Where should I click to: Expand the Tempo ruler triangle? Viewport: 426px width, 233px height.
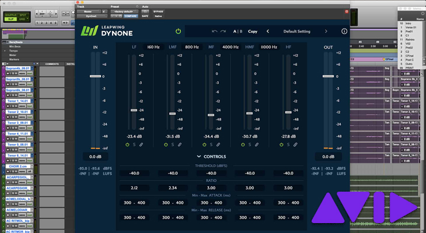pyautogui.click(x=5, y=51)
